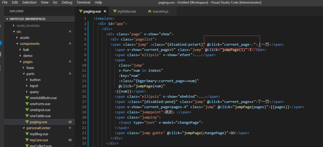Open myBlog.vue in the explorer

coord(39,134)
